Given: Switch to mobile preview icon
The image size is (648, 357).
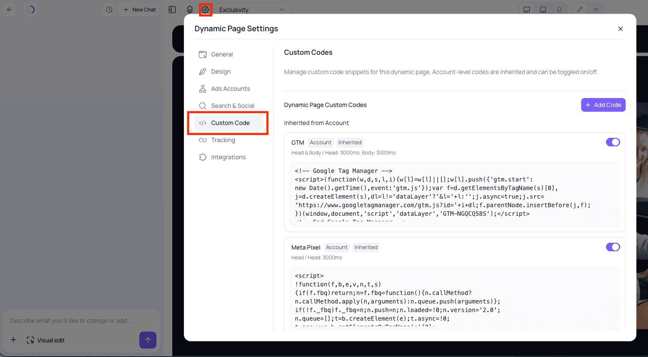Looking at the screenshot, I should tap(559, 9).
